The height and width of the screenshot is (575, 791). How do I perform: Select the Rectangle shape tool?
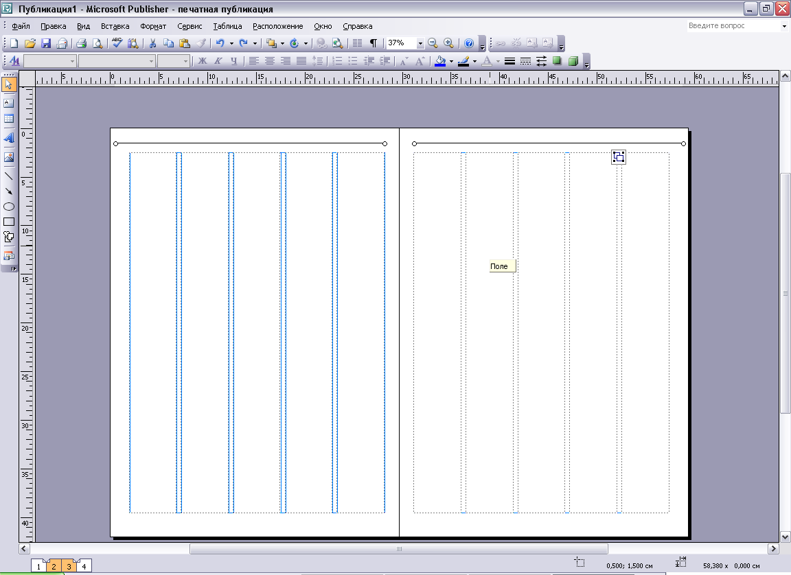(8, 222)
